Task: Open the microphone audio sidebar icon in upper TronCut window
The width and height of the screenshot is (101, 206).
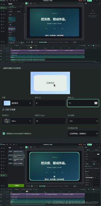Action: point(2,28)
